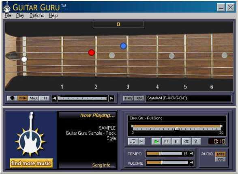Click the green Play button
Viewport: 238px width, 174px height.
(x=157, y=142)
